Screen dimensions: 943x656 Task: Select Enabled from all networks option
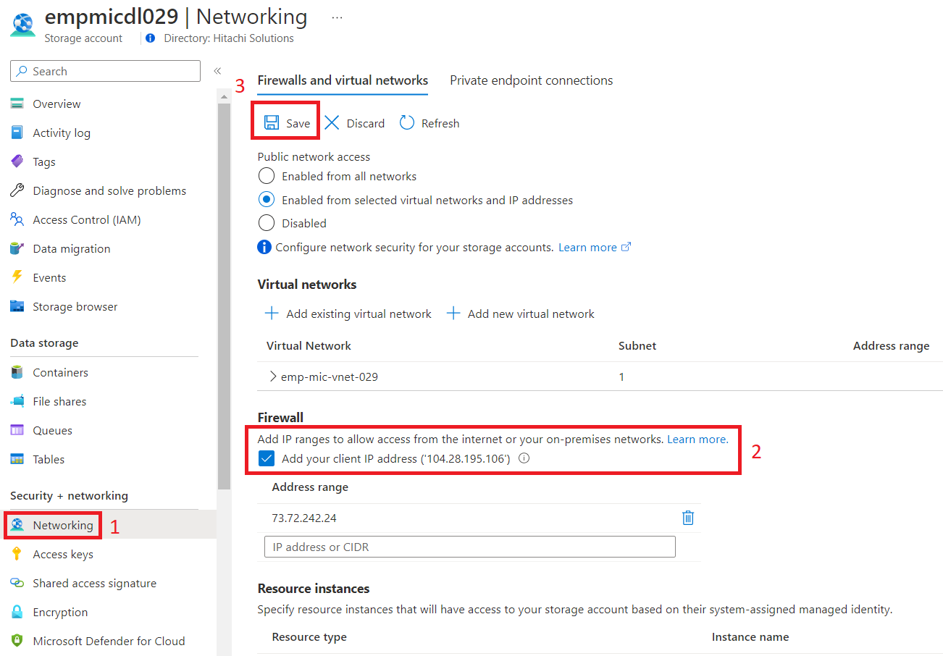tap(267, 176)
